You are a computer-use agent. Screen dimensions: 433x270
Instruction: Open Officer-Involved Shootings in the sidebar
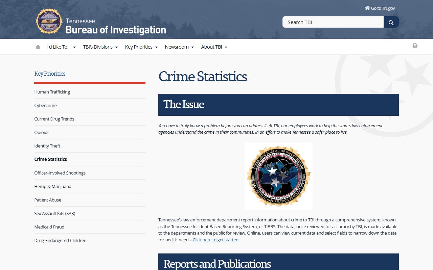60,173
